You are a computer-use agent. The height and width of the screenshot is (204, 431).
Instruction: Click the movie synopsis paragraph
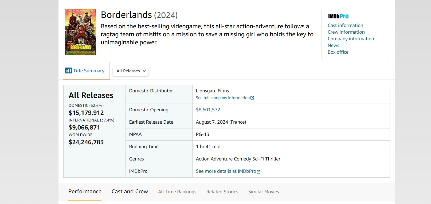(207, 34)
